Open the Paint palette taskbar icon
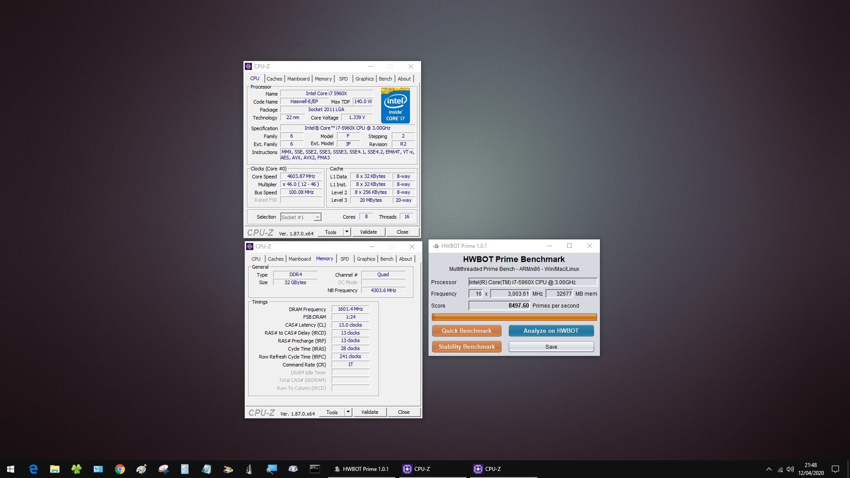The width and height of the screenshot is (850, 478). point(141,469)
